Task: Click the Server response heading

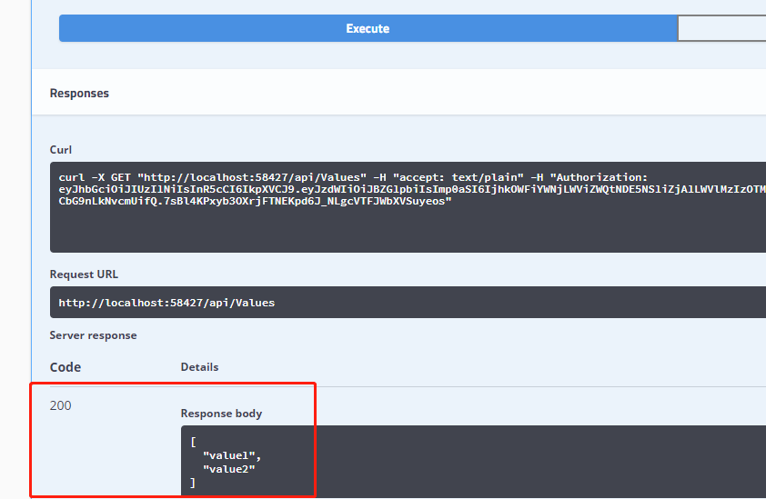Action: click(x=93, y=335)
